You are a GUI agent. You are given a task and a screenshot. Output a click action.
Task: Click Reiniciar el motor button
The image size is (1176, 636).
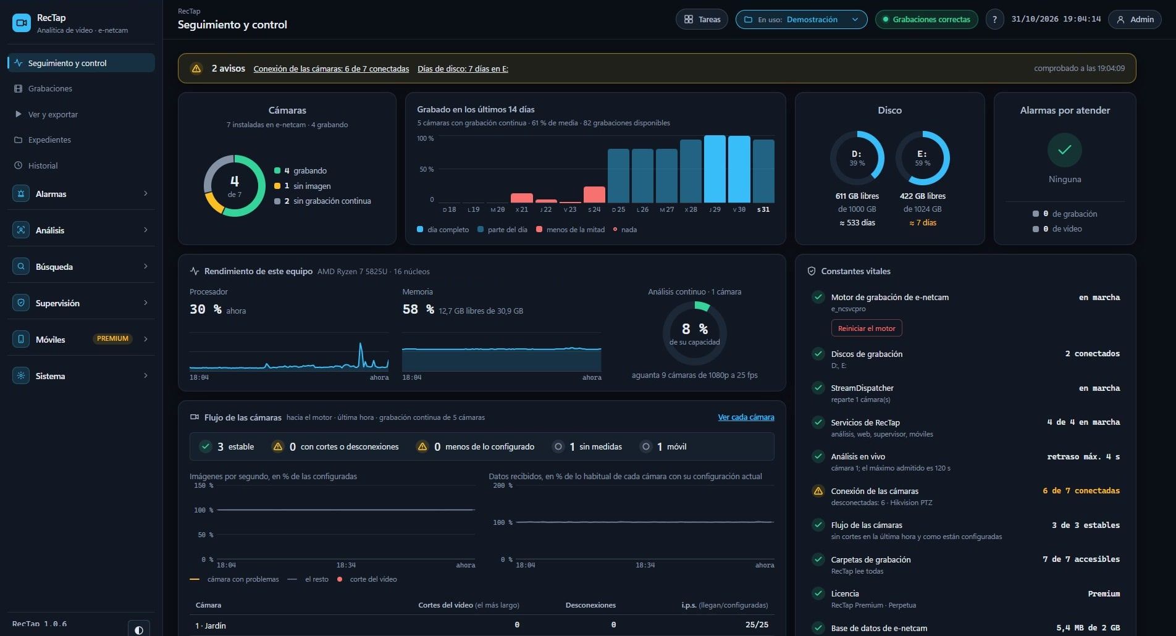coord(867,328)
